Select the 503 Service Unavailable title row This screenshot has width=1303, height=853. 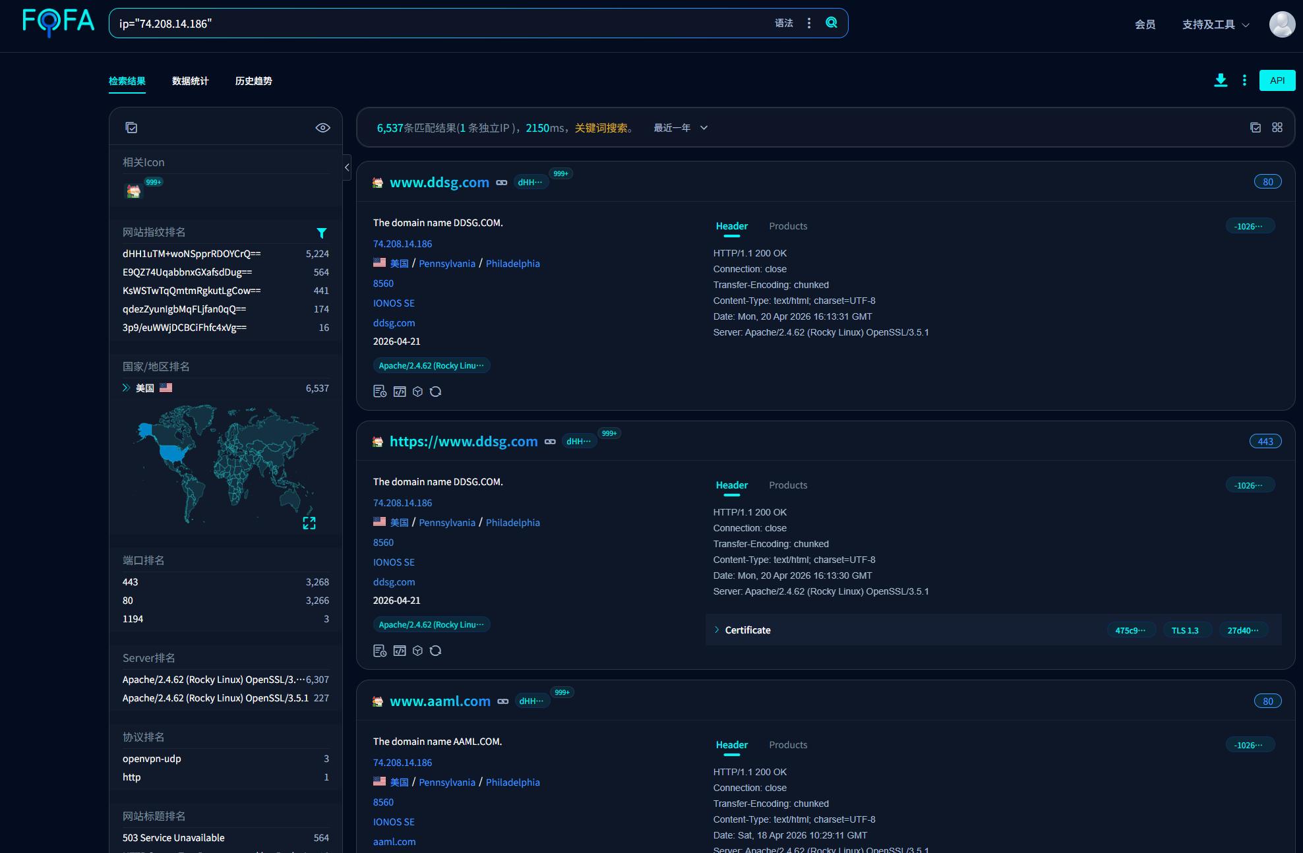[x=226, y=838]
